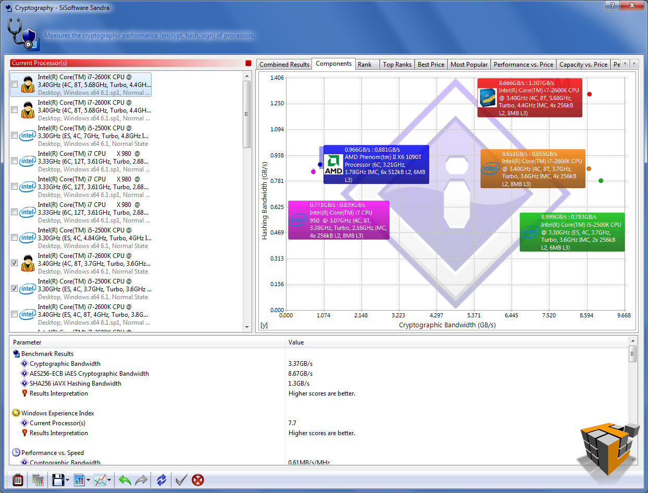Viewport: 648px width, 493px height.
Task: Open the line graph icon dropdown arrow
Action: click(109, 480)
